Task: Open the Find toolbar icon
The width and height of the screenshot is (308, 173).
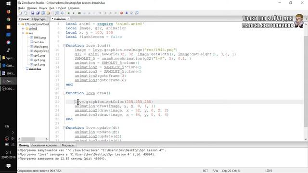Action: pos(57,13)
